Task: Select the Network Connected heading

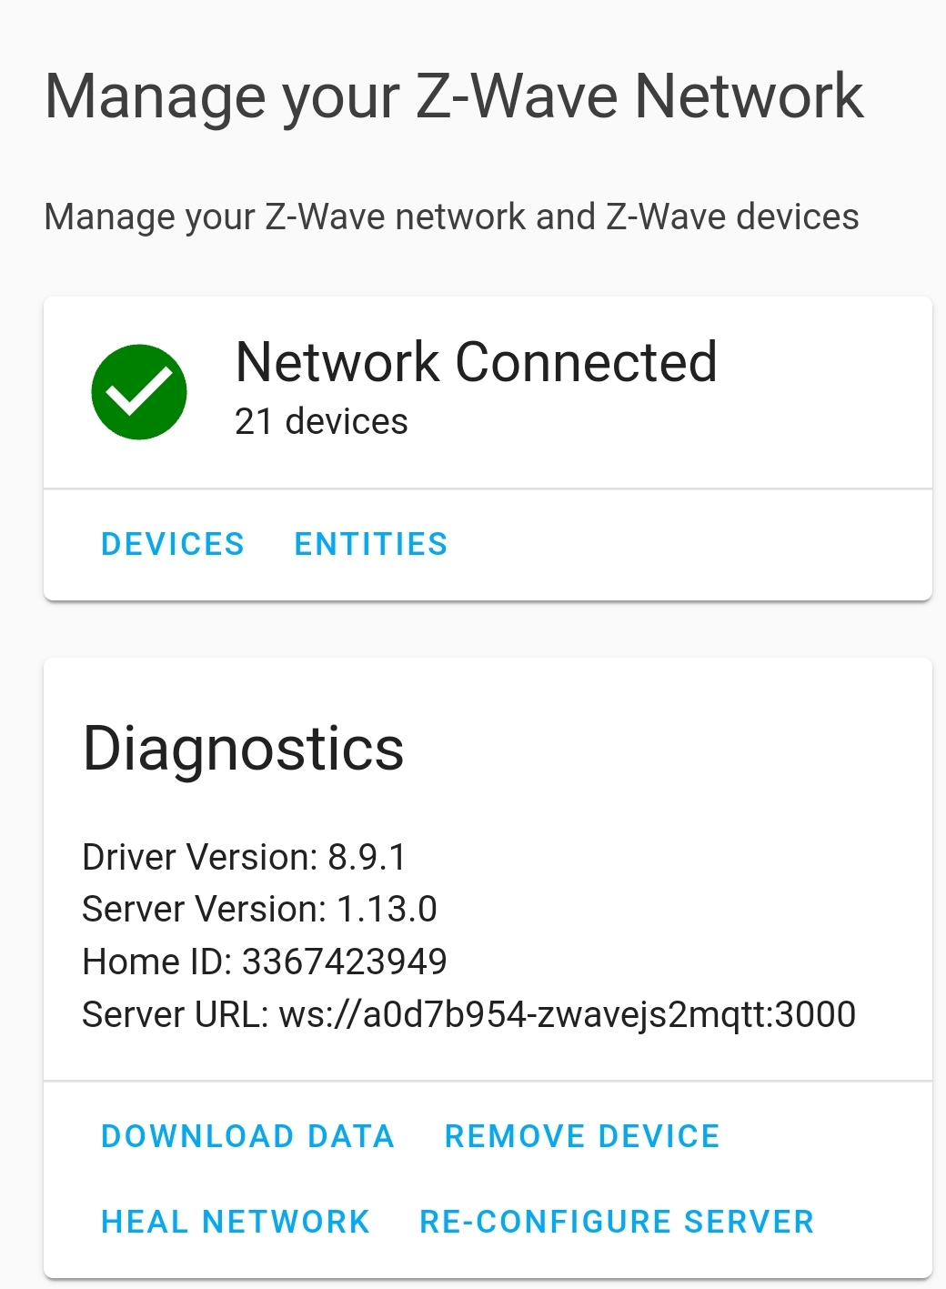Action: [x=477, y=361]
